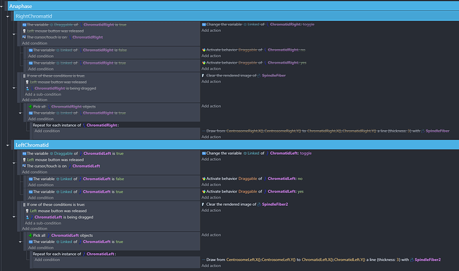This screenshot has height=271, width=459.
Task: Collapse the LeftChromatid group arrow
Action: [x=7, y=144]
